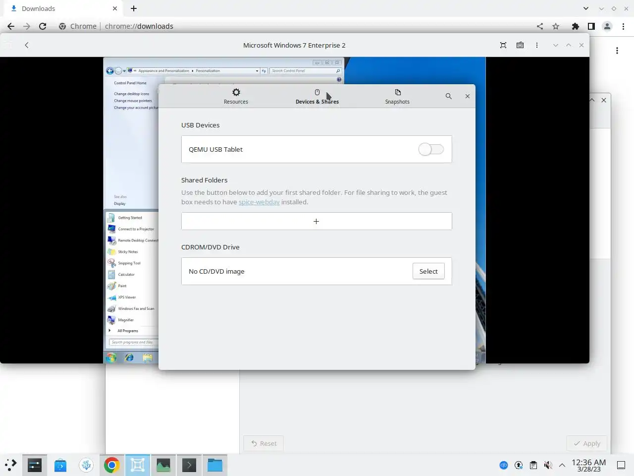The image size is (634, 476).
Task: Open the spice-webdav link
Action: click(259, 202)
